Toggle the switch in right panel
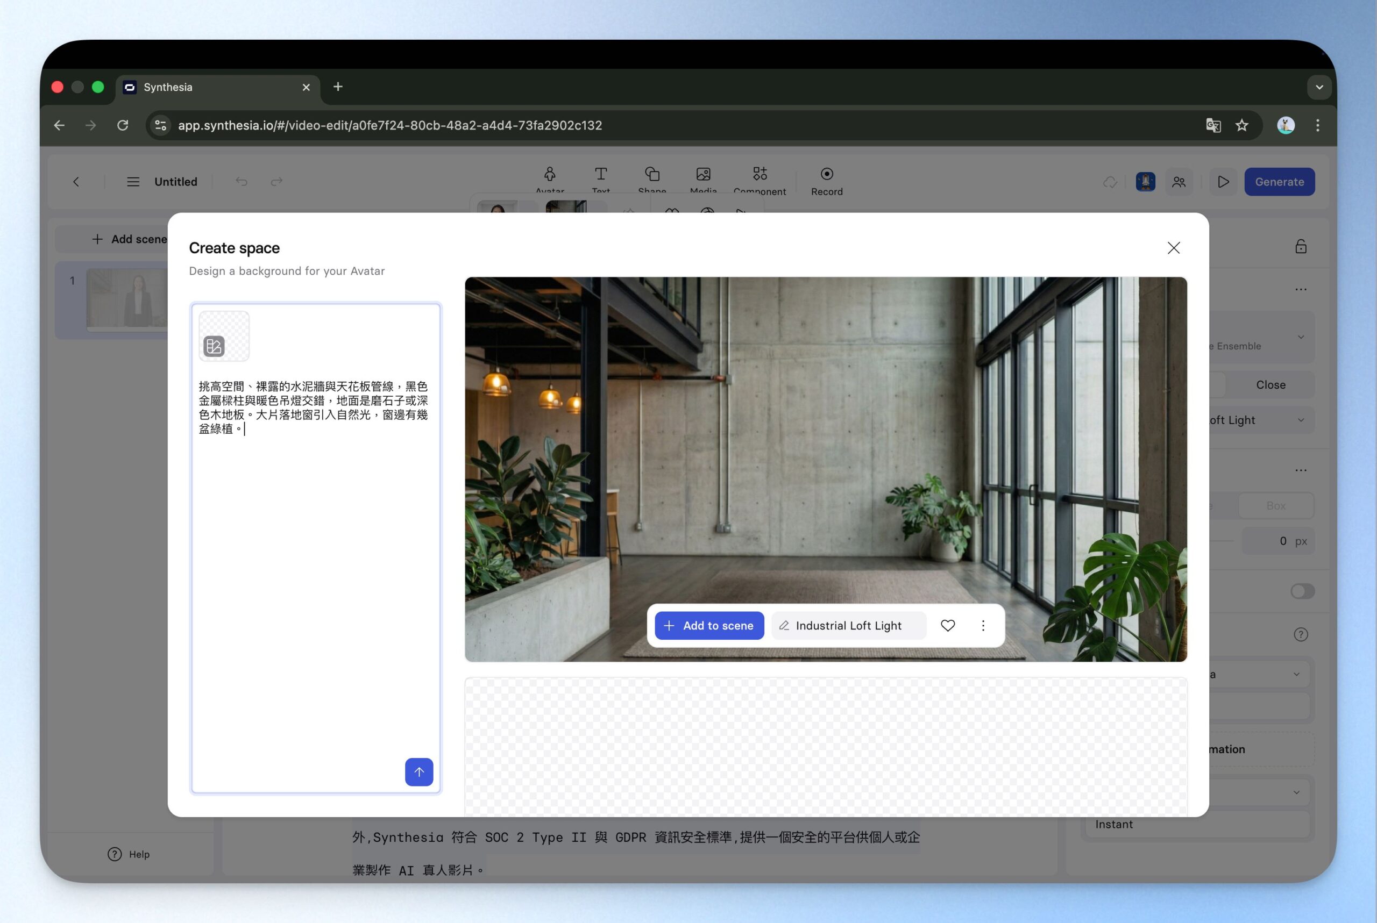Screen dimensions: 1377x923 (1302, 591)
